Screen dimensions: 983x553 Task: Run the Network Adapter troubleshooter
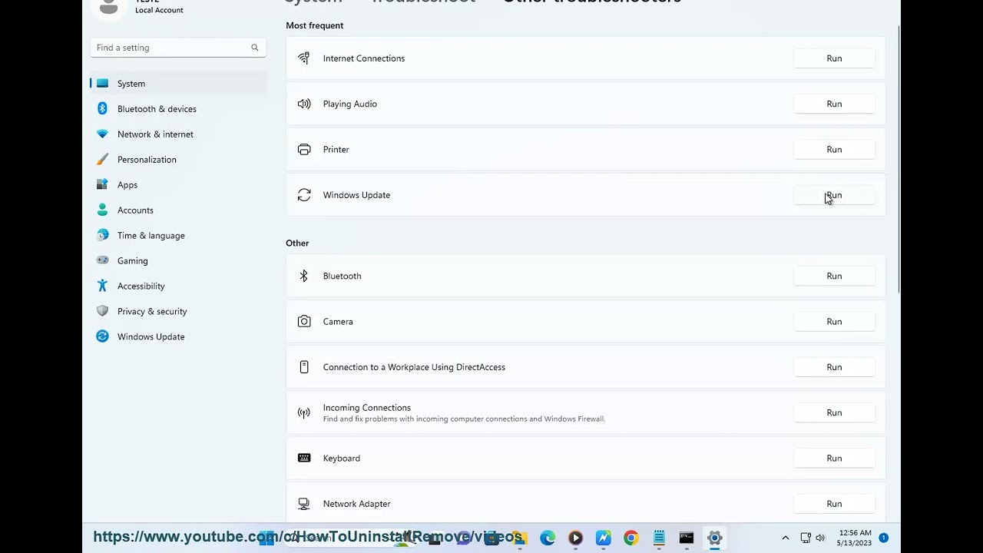tap(834, 504)
